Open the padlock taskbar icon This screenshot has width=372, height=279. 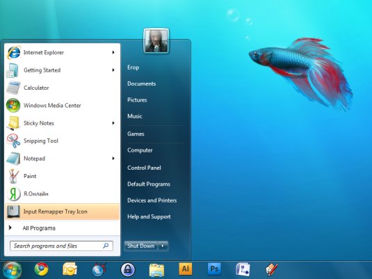pyautogui.click(x=128, y=270)
